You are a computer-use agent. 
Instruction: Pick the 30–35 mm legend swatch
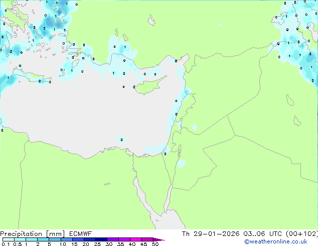(112, 239)
